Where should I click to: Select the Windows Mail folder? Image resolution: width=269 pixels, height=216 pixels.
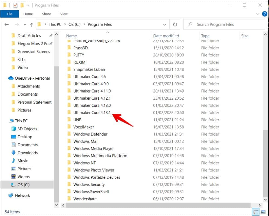pyautogui.click(x=86, y=141)
